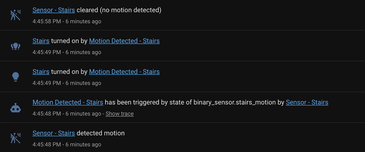Open Show trace for the automation

click(x=120, y=113)
